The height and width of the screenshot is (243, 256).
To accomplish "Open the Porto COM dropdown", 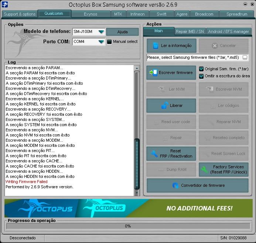I will (101, 42).
